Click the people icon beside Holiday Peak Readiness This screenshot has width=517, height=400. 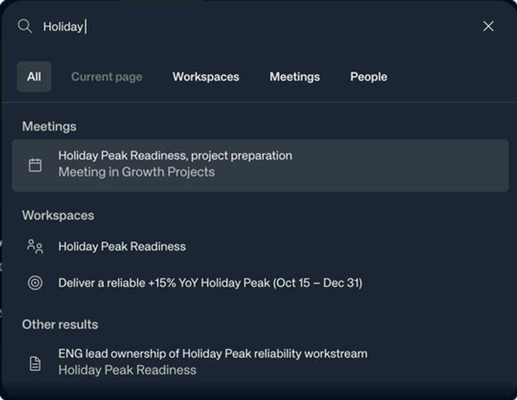pyautogui.click(x=35, y=246)
